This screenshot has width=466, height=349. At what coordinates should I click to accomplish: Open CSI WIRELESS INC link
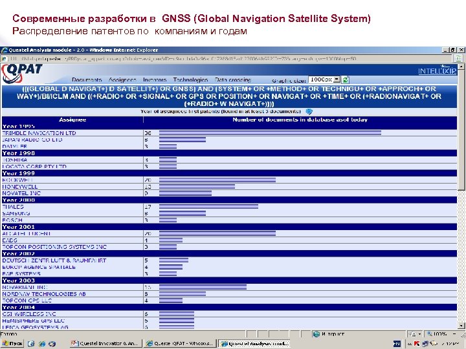tap(29, 313)
